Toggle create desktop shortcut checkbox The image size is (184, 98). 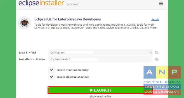click(52, 77)
